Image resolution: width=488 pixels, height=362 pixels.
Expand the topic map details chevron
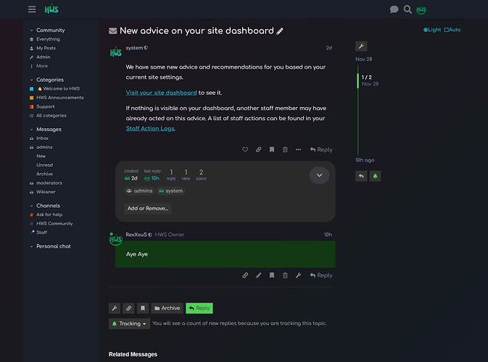coord(319,175)
